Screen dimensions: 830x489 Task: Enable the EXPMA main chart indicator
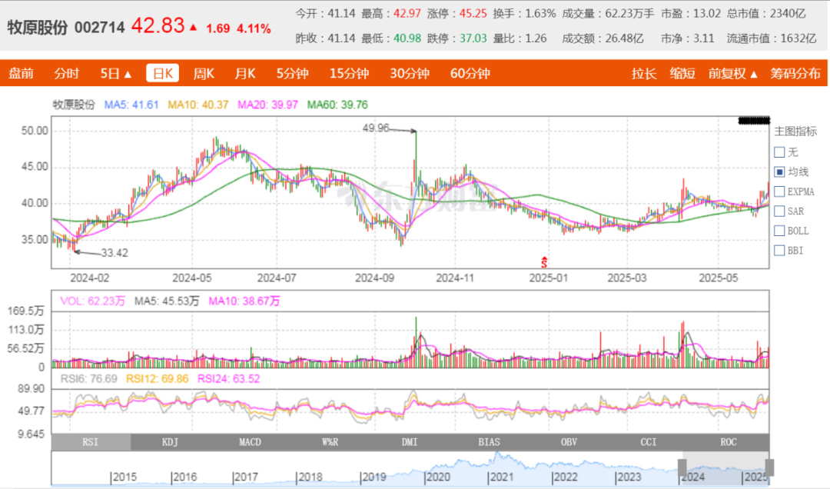pos(779,191)
